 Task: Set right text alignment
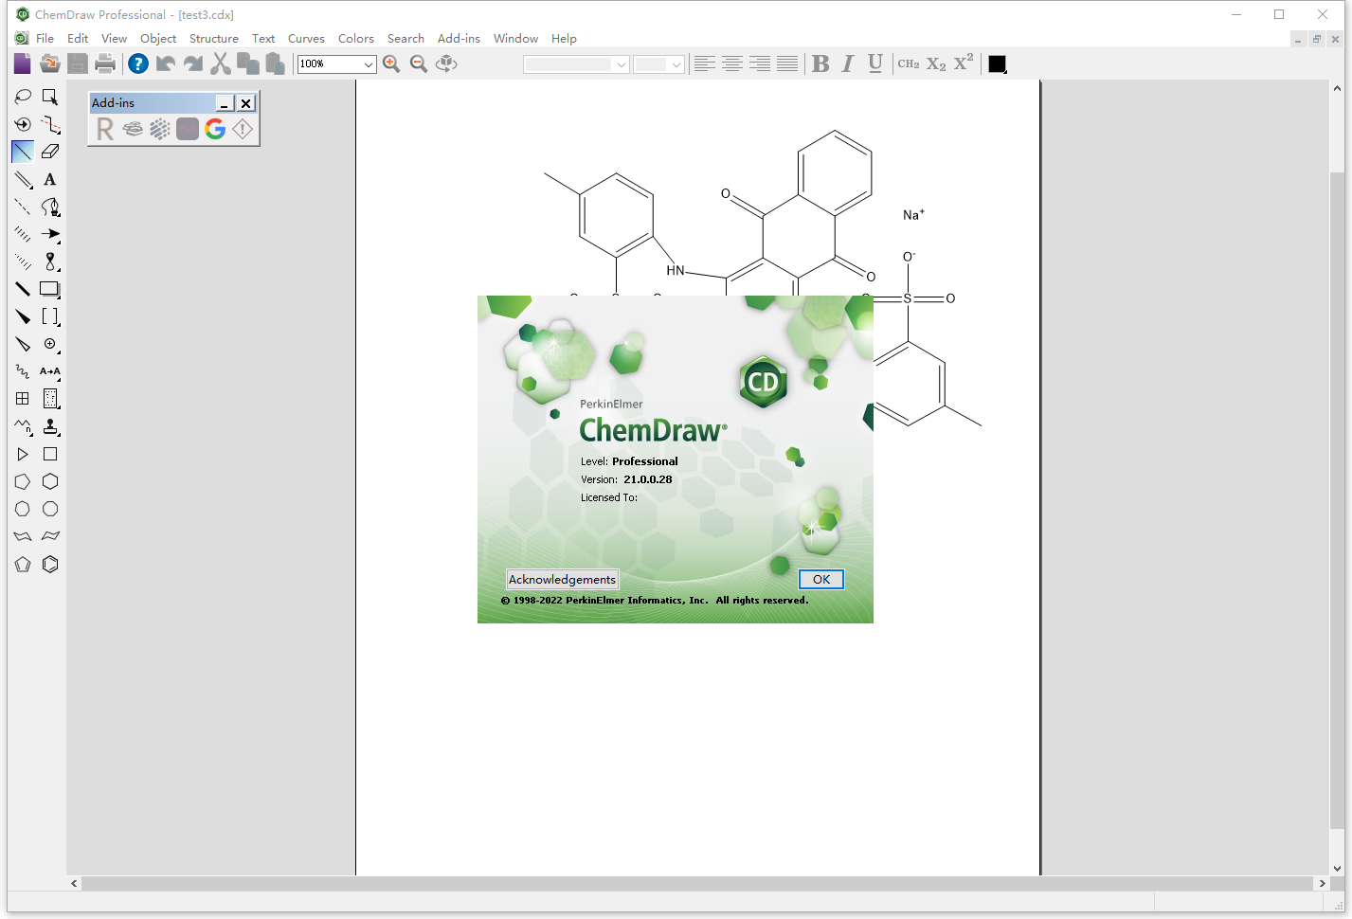coord(760,63)
